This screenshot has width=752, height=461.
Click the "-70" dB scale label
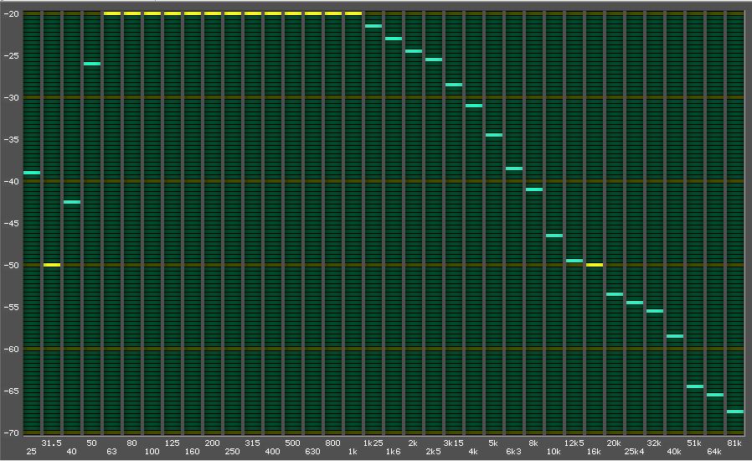coord(11,433)
